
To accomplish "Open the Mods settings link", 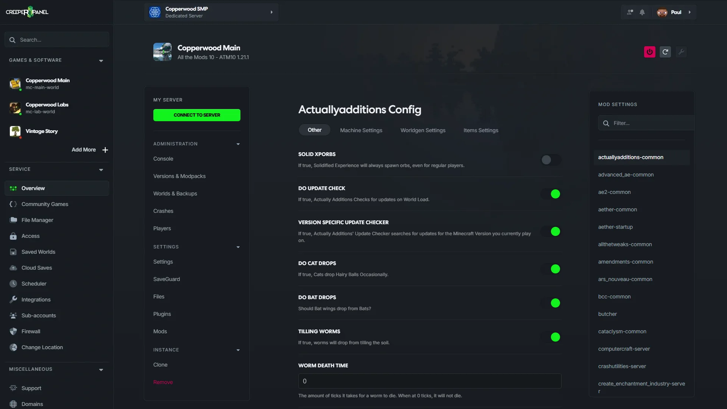I will [x=160, y=331].
